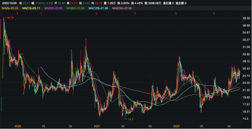Click the low price 低 24.85

(x=85, y=3)
